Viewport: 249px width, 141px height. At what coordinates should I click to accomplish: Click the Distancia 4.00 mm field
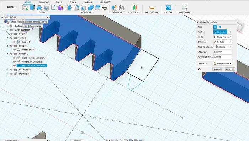pos(222,52)
